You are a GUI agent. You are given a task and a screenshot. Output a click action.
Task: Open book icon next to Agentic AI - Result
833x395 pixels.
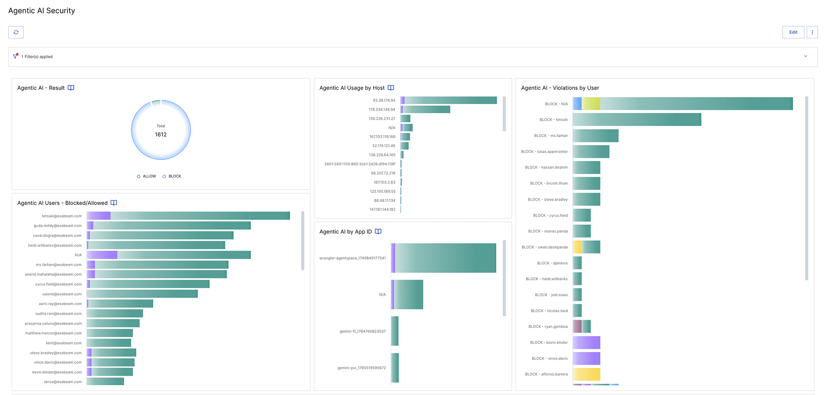pyautogui.click(x=71, y=88)
